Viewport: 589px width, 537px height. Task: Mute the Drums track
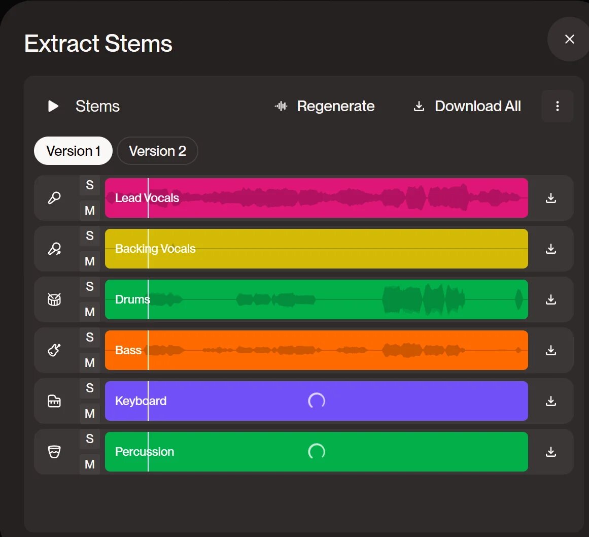[90, 312]
